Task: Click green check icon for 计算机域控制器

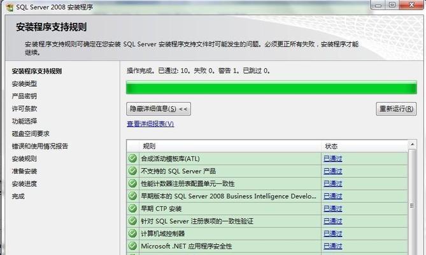Action: [x=132, y=233]
